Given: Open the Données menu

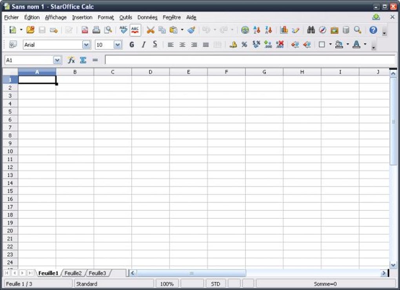Looking at the screenshot, I should point(147,17).
